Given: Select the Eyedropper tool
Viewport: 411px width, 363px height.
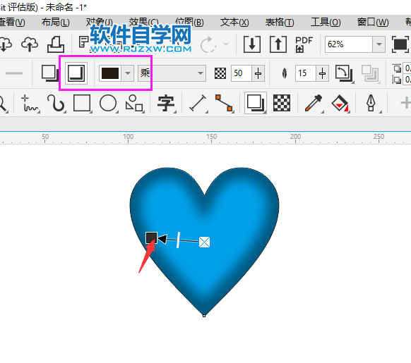Looking at the screenshot, I should point(314,103).
